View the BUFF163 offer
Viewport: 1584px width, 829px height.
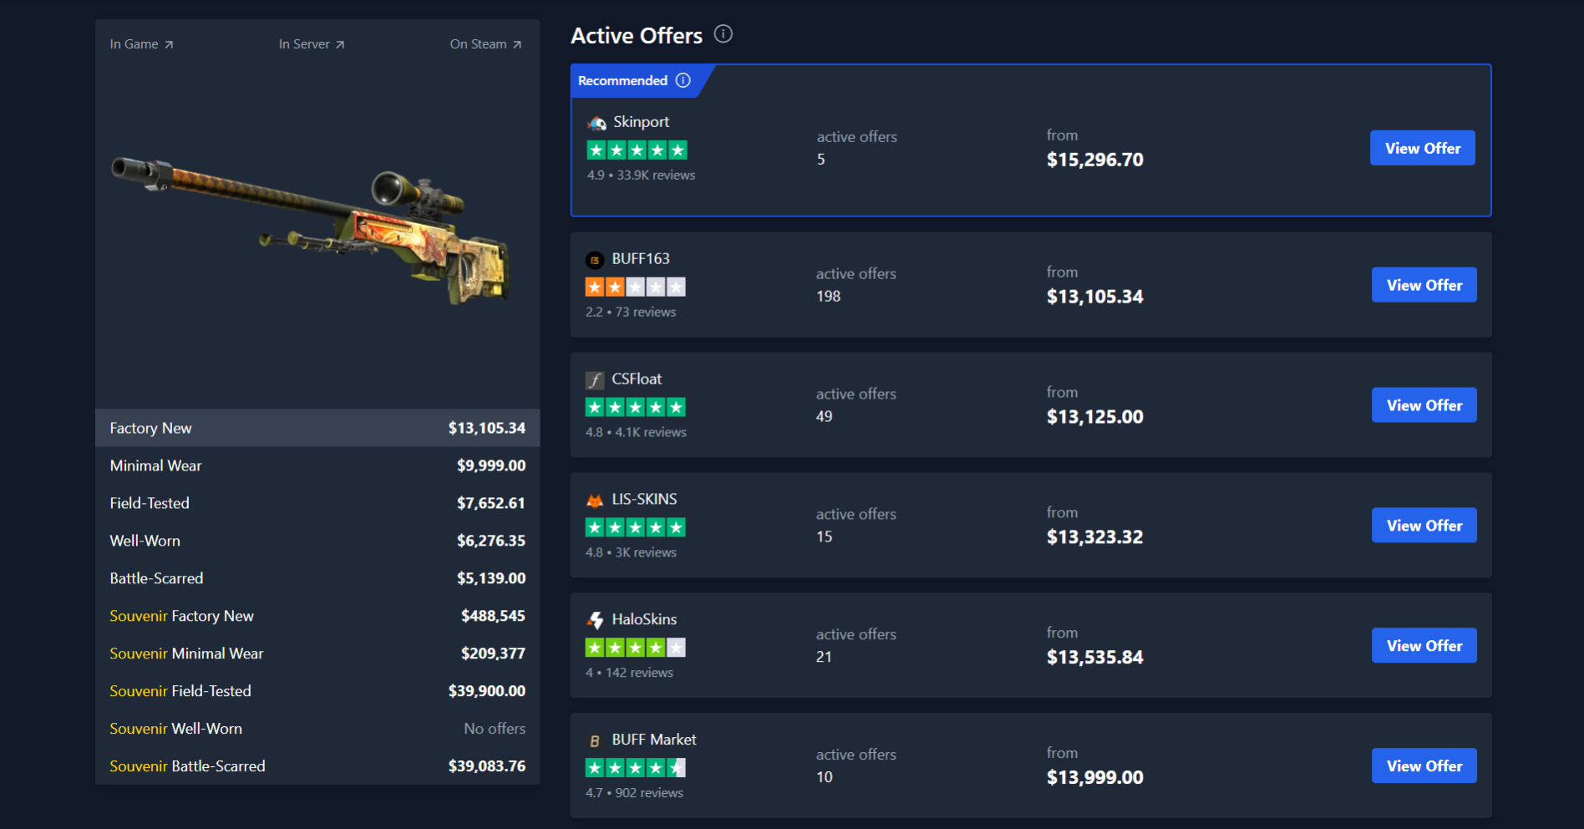[1424, 285]
